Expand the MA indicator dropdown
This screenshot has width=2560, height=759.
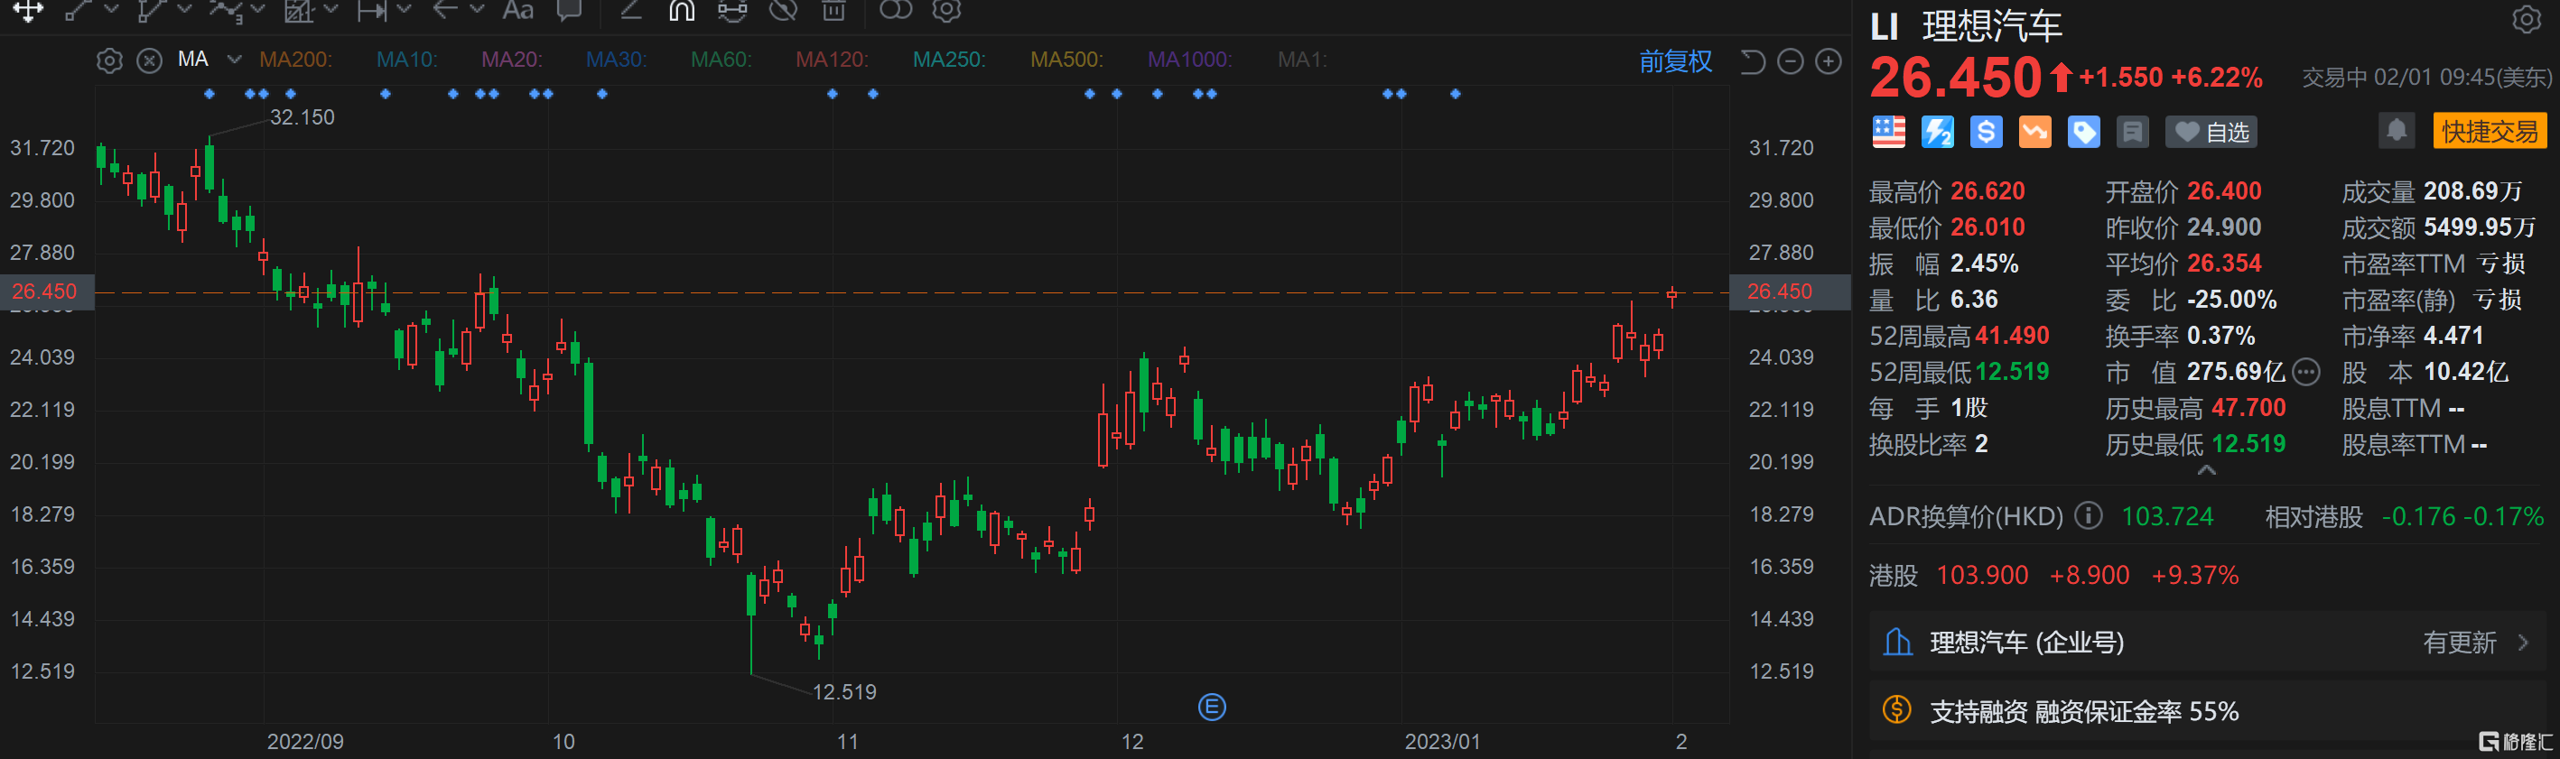235,60
